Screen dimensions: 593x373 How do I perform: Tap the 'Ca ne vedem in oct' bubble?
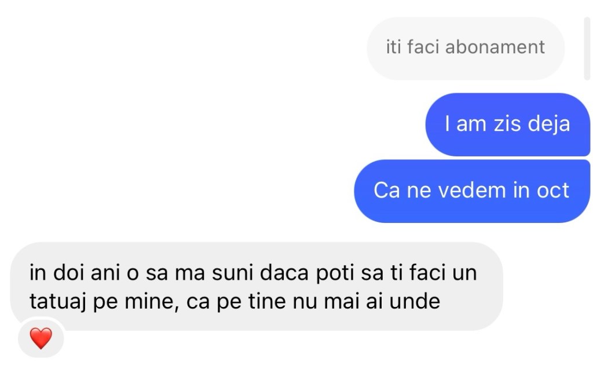coord(471,191)
